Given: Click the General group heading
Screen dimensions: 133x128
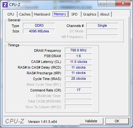Looking at the screenshot, I should pyautogui.click(x=14, y=20).
